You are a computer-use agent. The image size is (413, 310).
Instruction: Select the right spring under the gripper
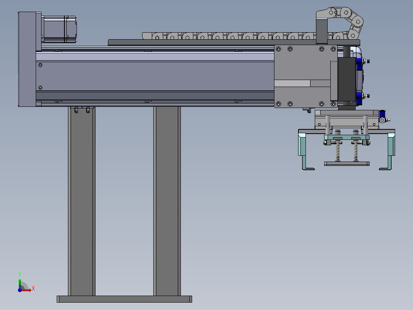click(356, 151)
